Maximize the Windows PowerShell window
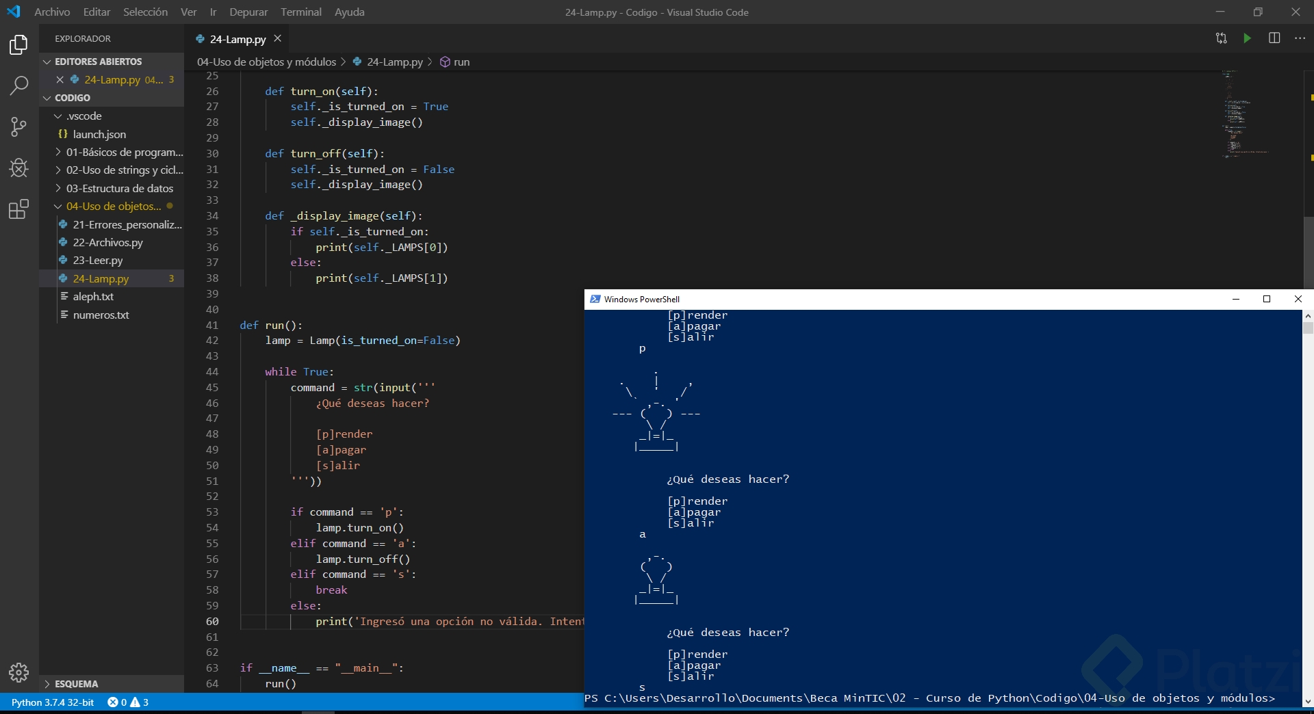 coord(1267,299)
